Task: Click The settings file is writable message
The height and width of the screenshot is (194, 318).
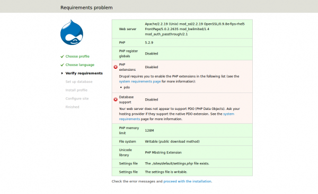Action: coord(166,172)
